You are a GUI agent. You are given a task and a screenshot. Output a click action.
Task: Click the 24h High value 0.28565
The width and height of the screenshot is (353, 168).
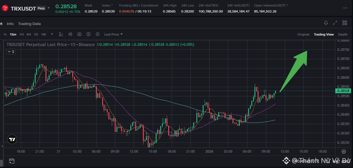pyautogui.click(x=169, y=11)
